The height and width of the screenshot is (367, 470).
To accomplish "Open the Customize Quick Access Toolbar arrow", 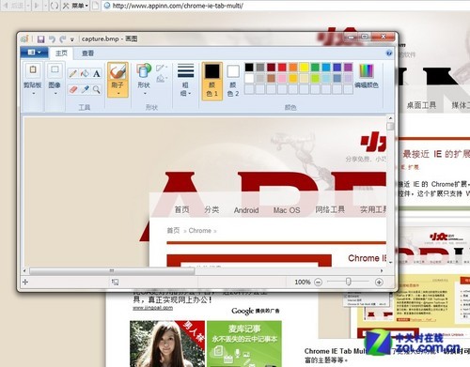I will click(x=72, y=39).
